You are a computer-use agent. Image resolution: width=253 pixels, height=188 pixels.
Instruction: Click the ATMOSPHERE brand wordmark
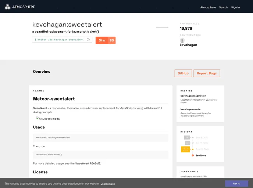(x=24, y=7)
